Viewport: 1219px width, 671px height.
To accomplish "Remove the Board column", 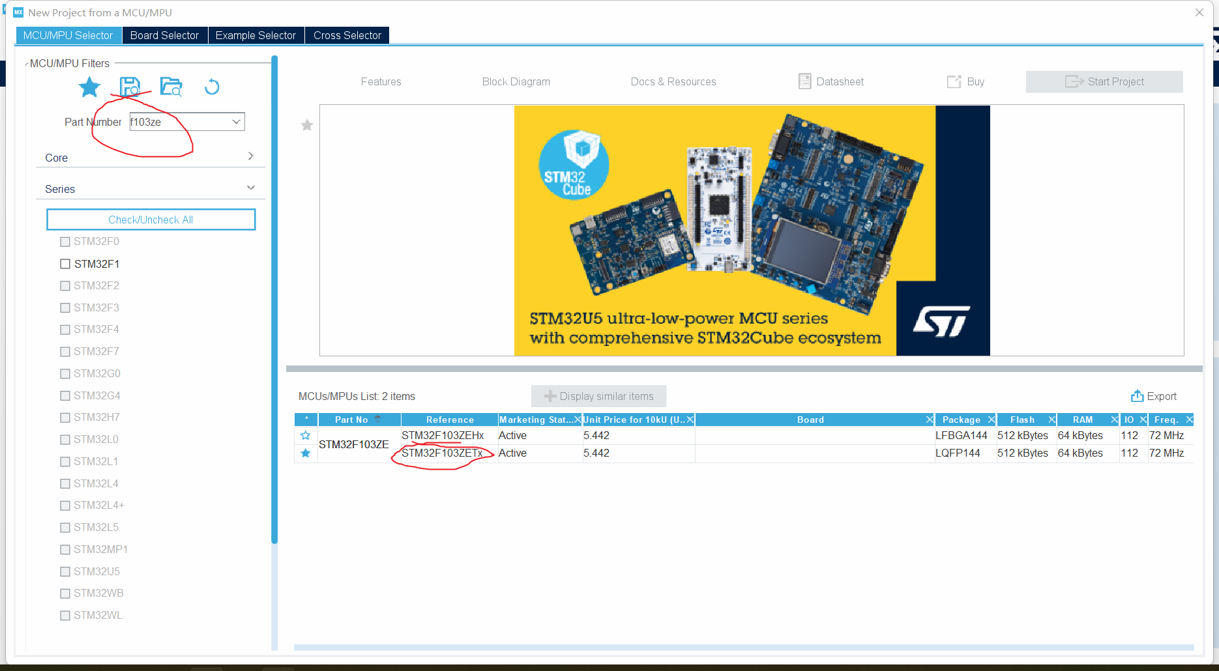I will tap(930, 420).
